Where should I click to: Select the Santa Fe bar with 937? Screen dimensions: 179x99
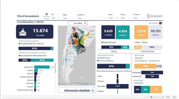click(36, 73)
